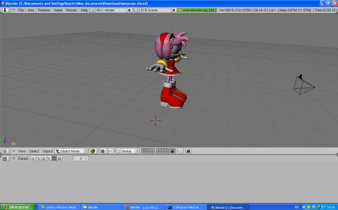
Task: Toggle the 3D transform manipulator hand icon
Action: point(118,151)
